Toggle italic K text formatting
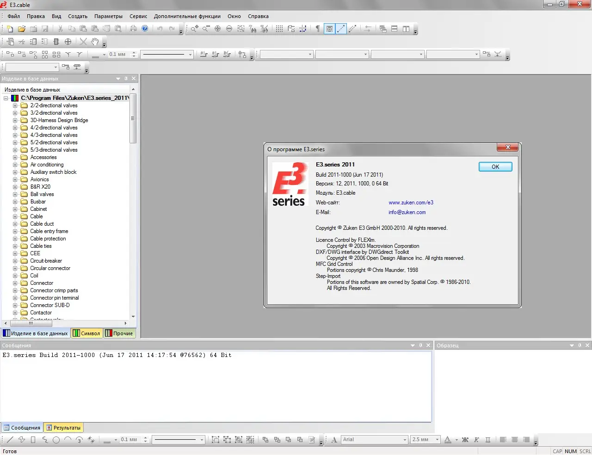Viewport: 592px width, 455px height. pos(476,440)
